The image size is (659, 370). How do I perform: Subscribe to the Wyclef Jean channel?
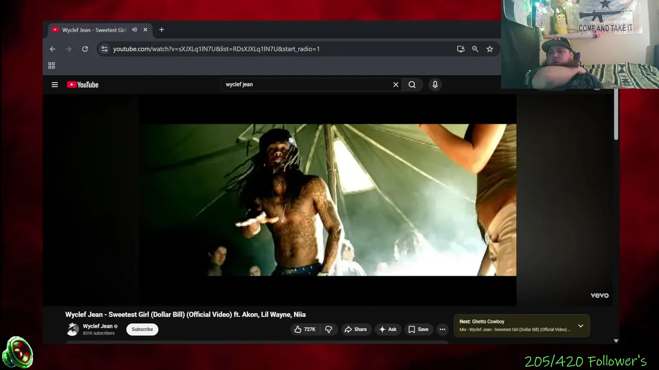pyautogui.click(x=142, y=329)
